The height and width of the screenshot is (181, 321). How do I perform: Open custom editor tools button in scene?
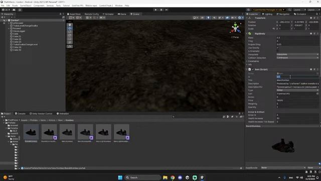[x=70, y=47]
